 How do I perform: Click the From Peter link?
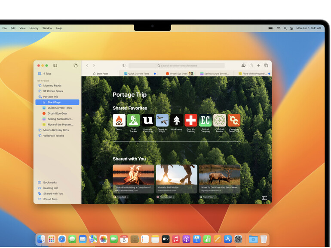pos(208,197)
